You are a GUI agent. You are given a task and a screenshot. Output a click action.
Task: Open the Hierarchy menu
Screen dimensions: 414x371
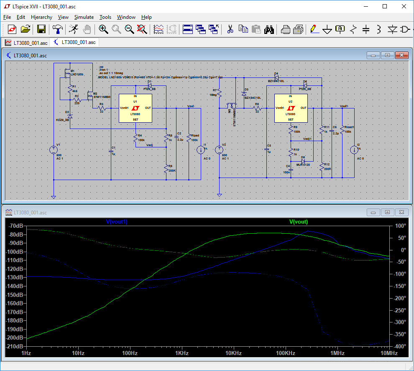41,17
